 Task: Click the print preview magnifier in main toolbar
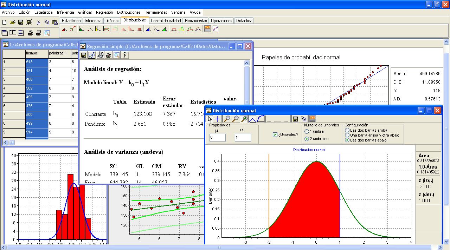46,33
